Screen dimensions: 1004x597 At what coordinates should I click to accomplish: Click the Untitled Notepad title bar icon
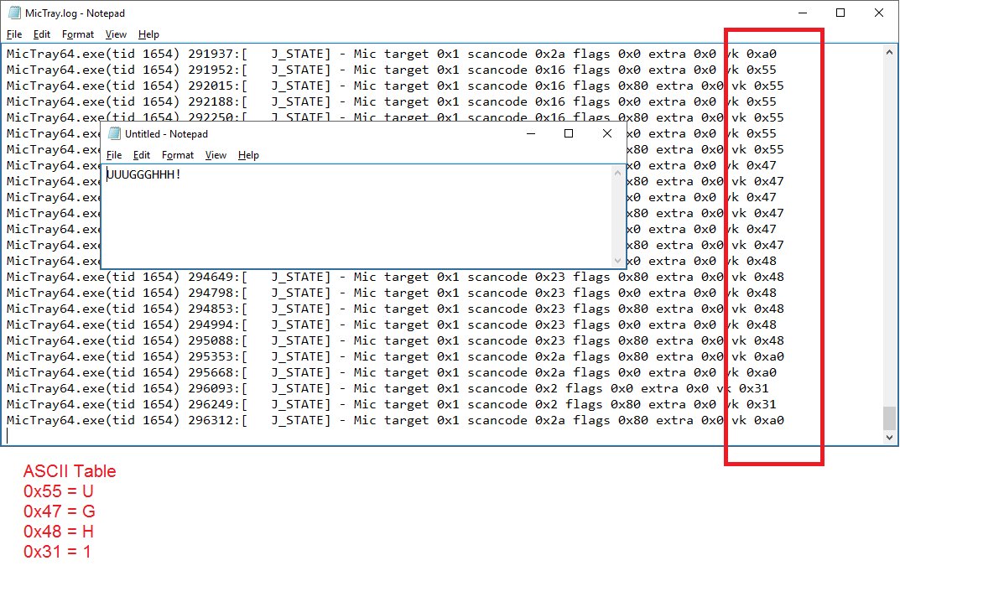(114, 133)
